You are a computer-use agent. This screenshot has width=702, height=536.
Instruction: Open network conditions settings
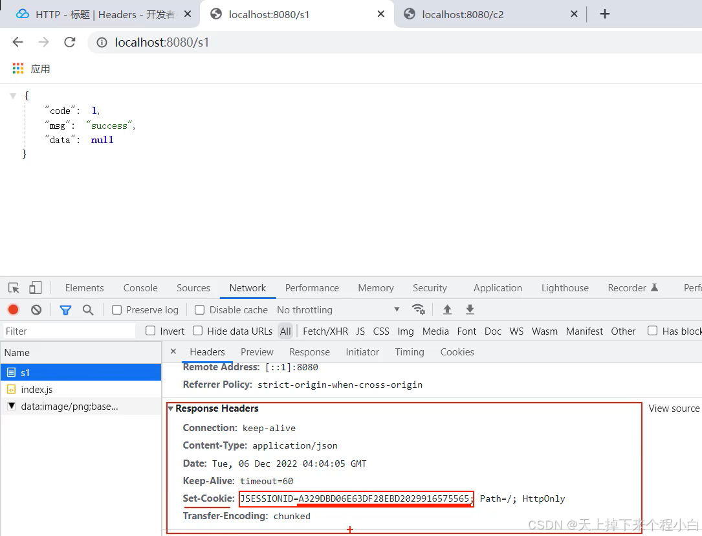click(x=419, y=309)
